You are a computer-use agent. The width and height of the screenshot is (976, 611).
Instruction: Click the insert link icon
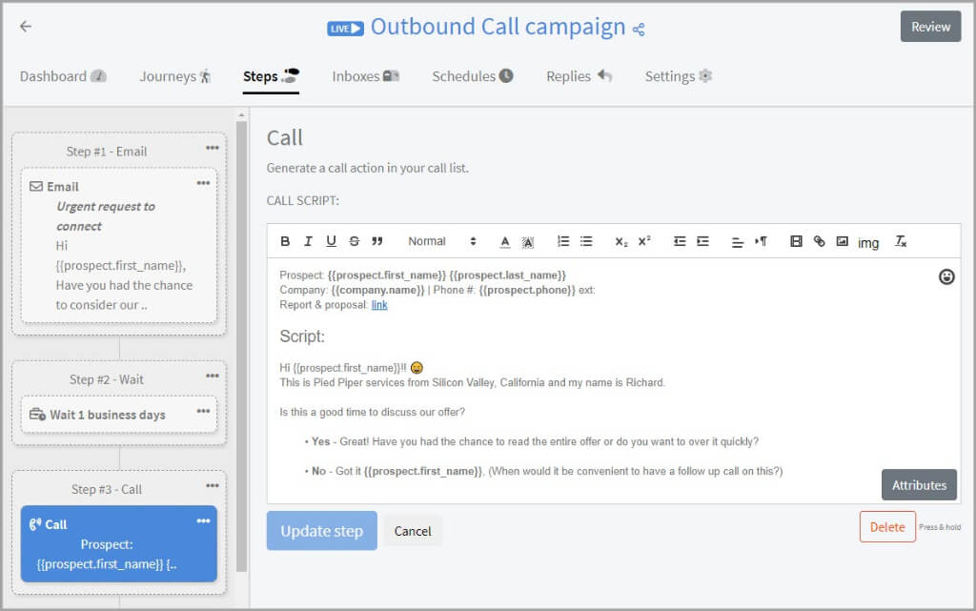pos(819,241)
